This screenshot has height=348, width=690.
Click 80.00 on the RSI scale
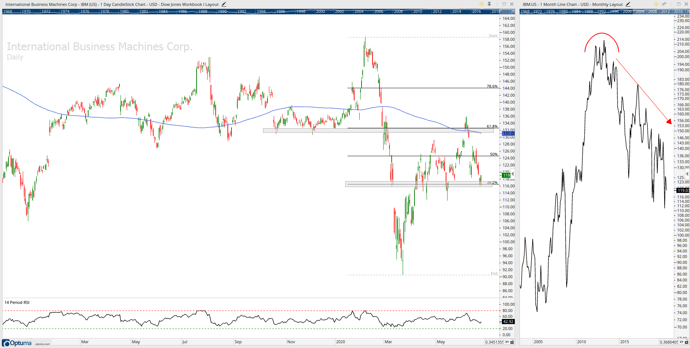click(508, 311)
